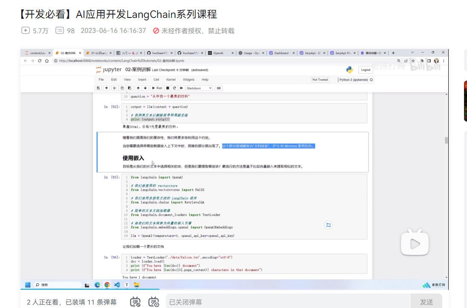Open Visual Studio Code from the taskbar
Image resolution: width=467 pixels, height=308 pixels.
point(117,285)
